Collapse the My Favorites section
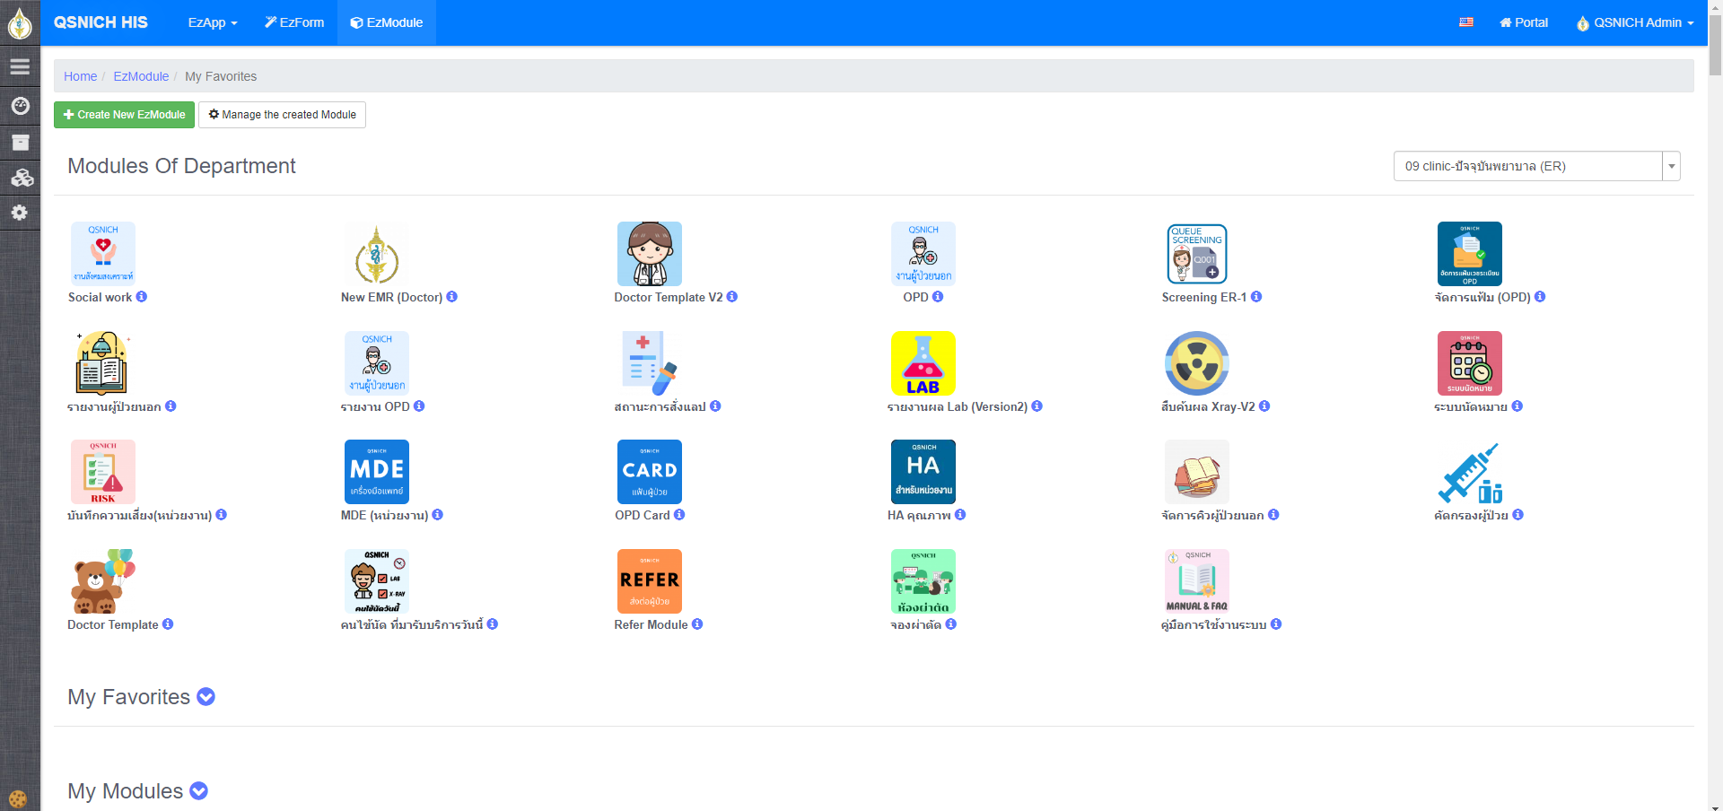The width and height of the screenshot is (1723, 811). point(206,697)
